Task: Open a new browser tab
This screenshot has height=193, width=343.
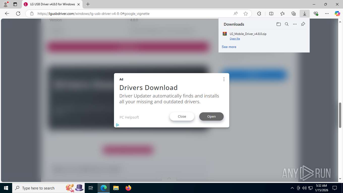Action: [x=88, y=4]
